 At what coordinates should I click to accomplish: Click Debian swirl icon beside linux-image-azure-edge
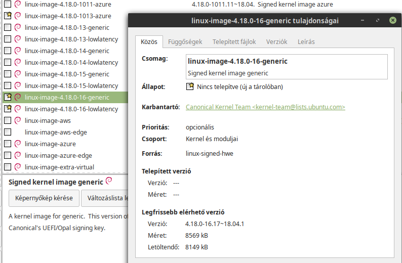tap(18, 155)
